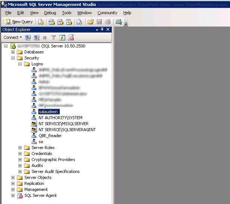Collapse the Logins folder
The width and height of the screenshot is (230, 204).
[x=20, y=64]
